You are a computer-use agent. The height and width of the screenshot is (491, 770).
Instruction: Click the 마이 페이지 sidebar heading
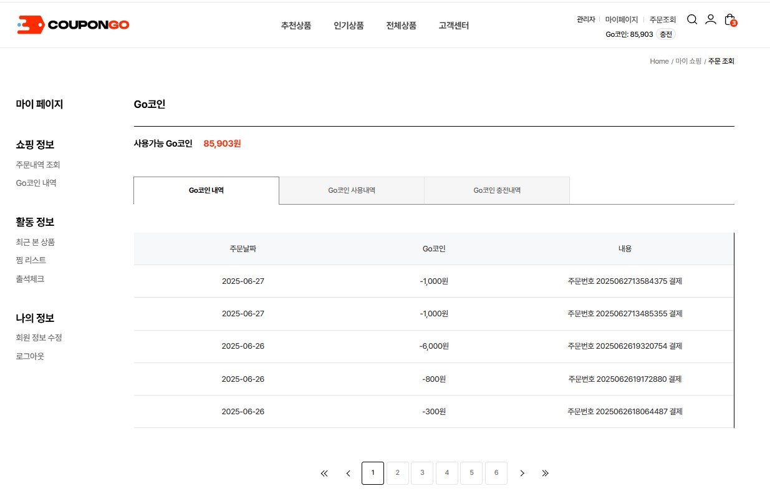click(39, 104)
